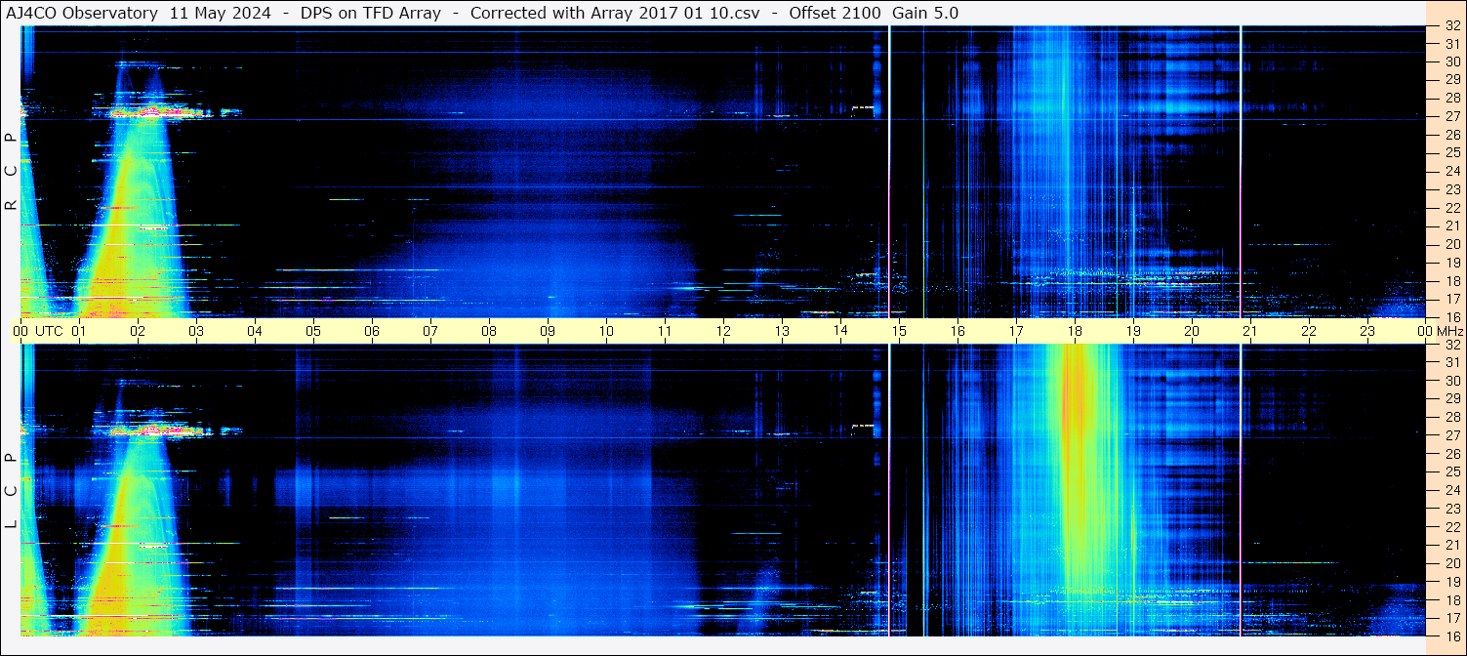Click the 12 hour mark on time axis
1467x656 pixels.
click(723, 331)
